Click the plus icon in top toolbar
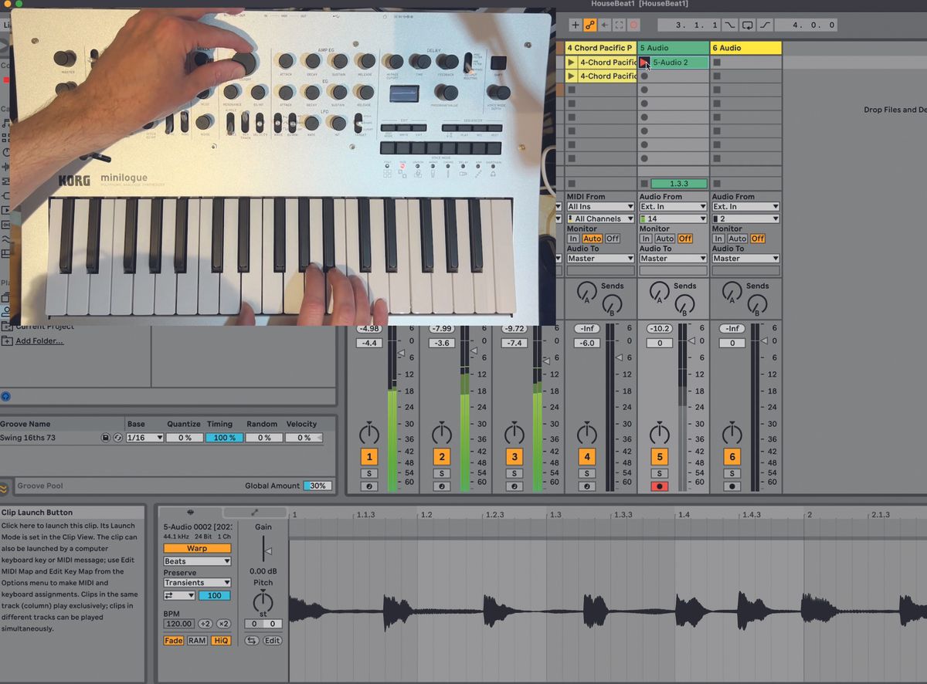The image size is (927, 684). tap(575, 25)
